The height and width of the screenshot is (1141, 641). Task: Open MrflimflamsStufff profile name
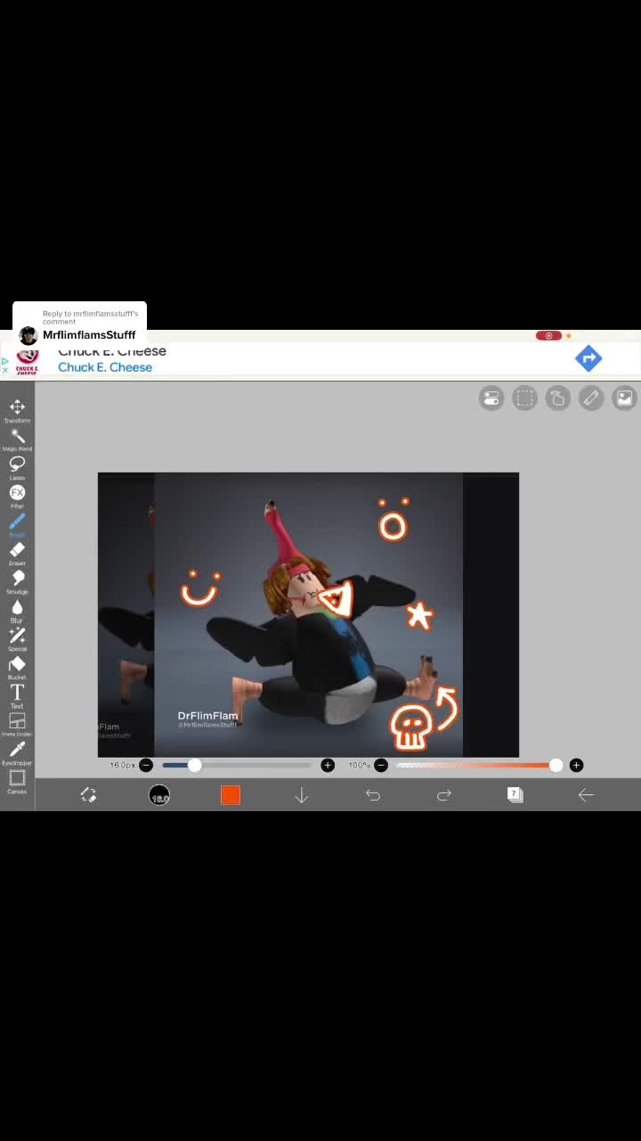(89, 335)
